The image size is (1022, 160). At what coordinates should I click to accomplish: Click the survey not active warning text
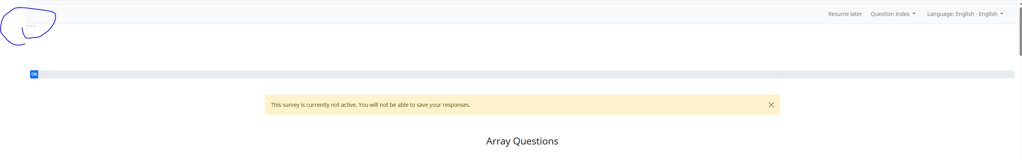(x=370, y=105)
